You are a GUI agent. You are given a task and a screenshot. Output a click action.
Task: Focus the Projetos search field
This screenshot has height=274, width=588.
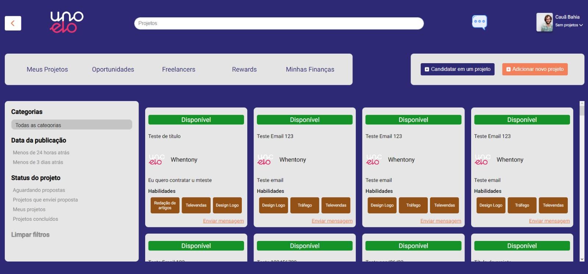279,23
